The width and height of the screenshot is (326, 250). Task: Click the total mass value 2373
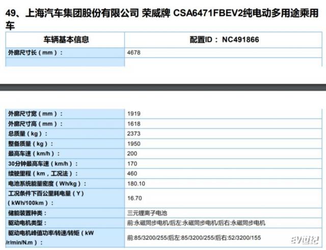pos(134,133)
